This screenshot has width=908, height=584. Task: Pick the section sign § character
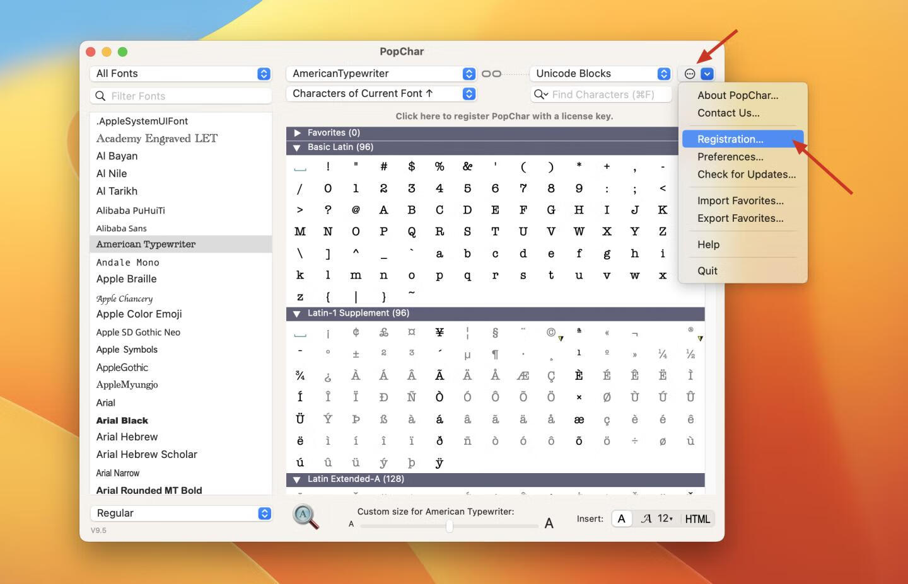[495, 332]
